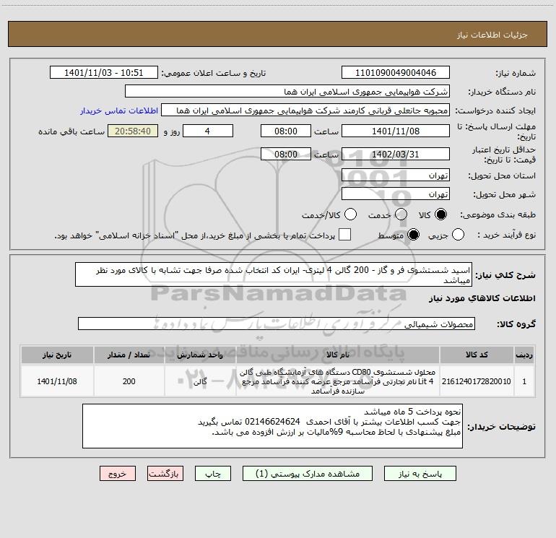Click the اطلاعات کالاهای مورد نیاز heading
The image size is (556, 538).
pos(482,298)
